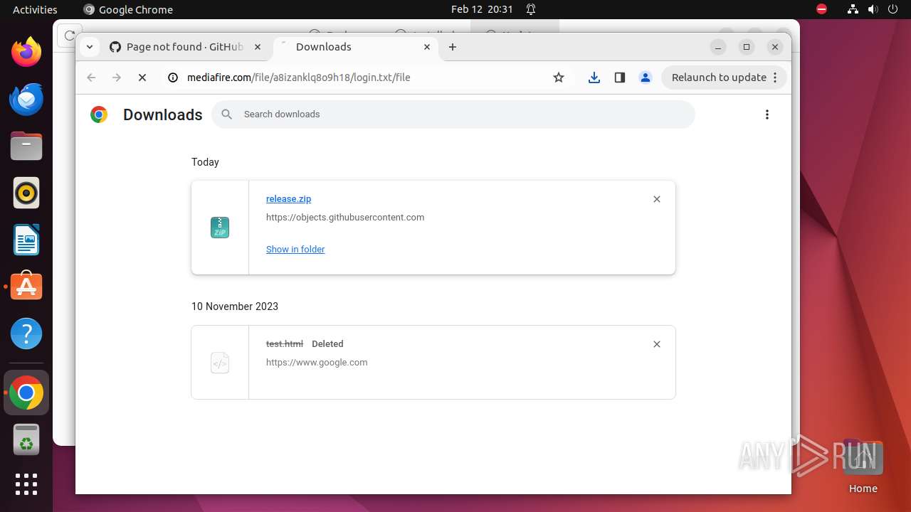Click the https://objects.githubusercontent.com source text

point(345,218)
